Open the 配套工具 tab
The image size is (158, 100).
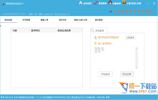(45, 20)
